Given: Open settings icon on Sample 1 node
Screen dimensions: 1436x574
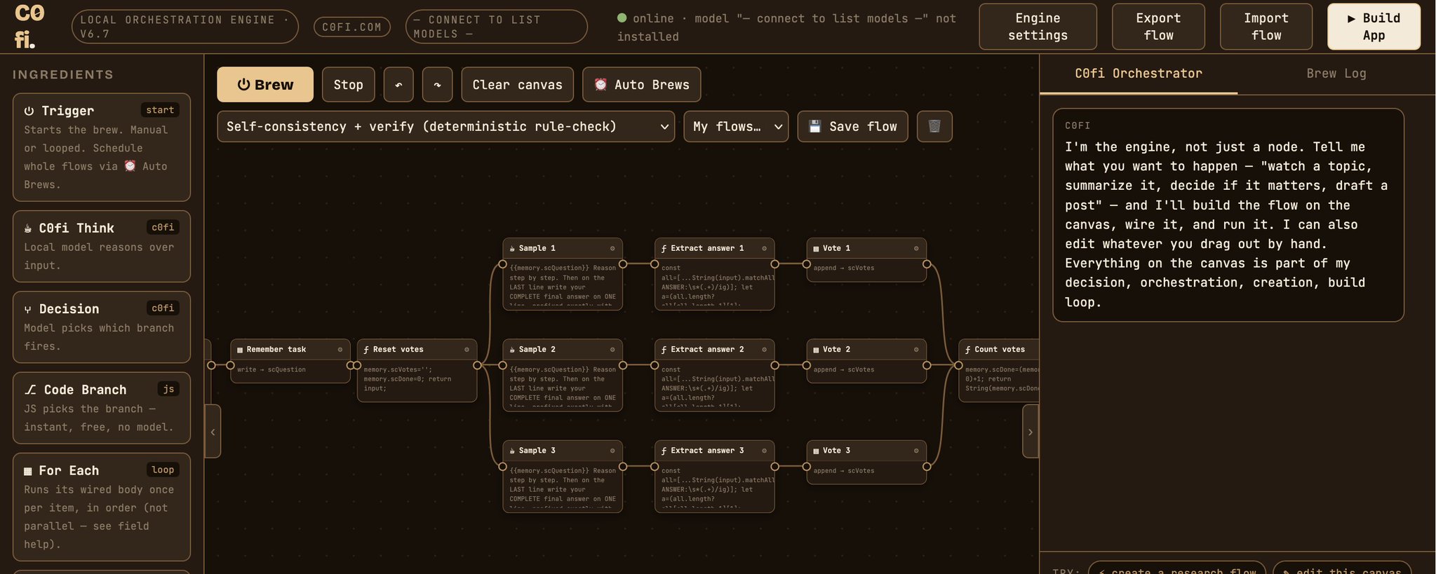Looking at the screenshot, I should [x=612, y=248].
